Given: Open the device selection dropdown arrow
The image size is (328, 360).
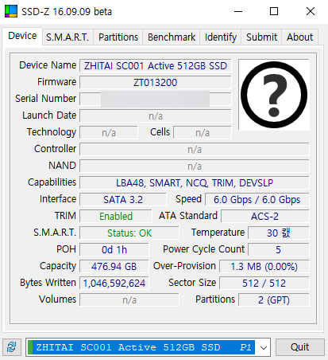Looking at the screenshot, I should [263, 347].
